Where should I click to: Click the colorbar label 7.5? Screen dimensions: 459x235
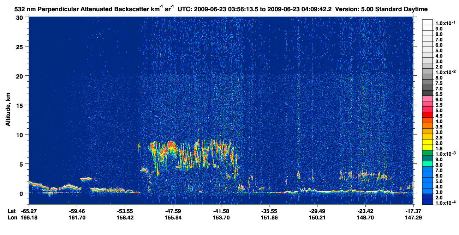point(439,83)
